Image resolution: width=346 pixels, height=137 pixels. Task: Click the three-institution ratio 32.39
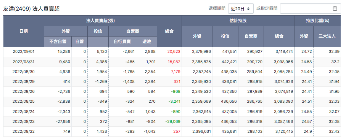[334, 52]
